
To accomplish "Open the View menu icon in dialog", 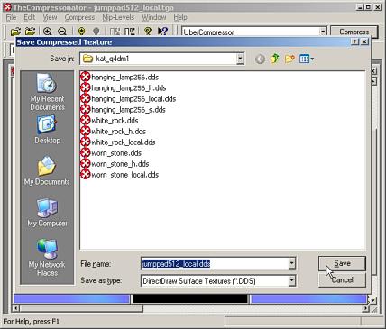I will pyautogui.click(x=307, y=59).
